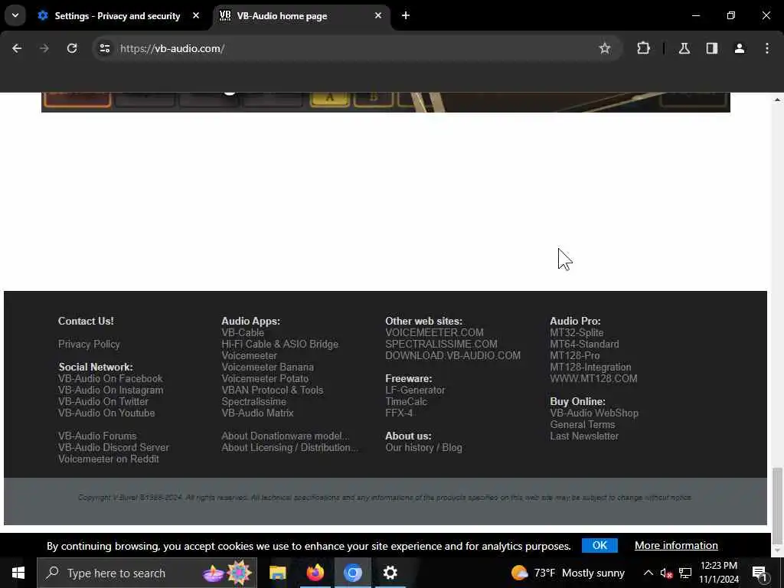Image resolution: width=784 pixels, height=588 pixels.
Task: Open the Privacy Policy link
Action: point(89,344)
